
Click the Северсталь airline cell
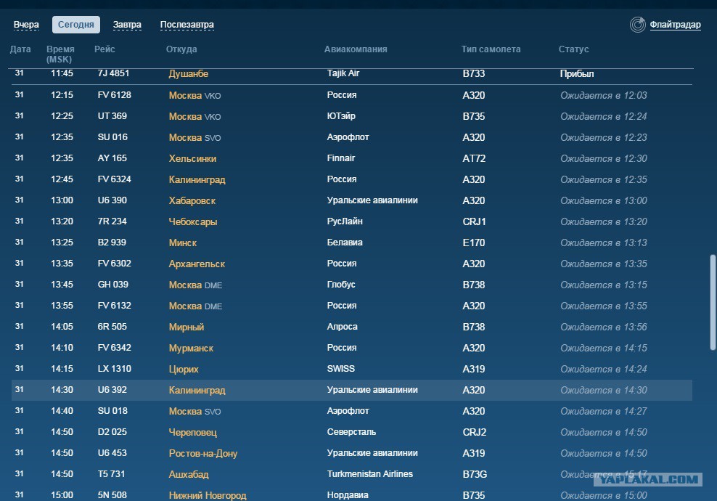[x=351, y=432]
